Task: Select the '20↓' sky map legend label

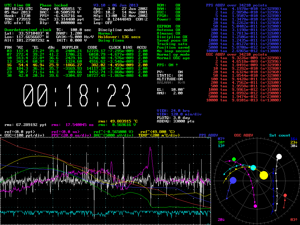Action: pyautogui.click(x=221, y=220)
